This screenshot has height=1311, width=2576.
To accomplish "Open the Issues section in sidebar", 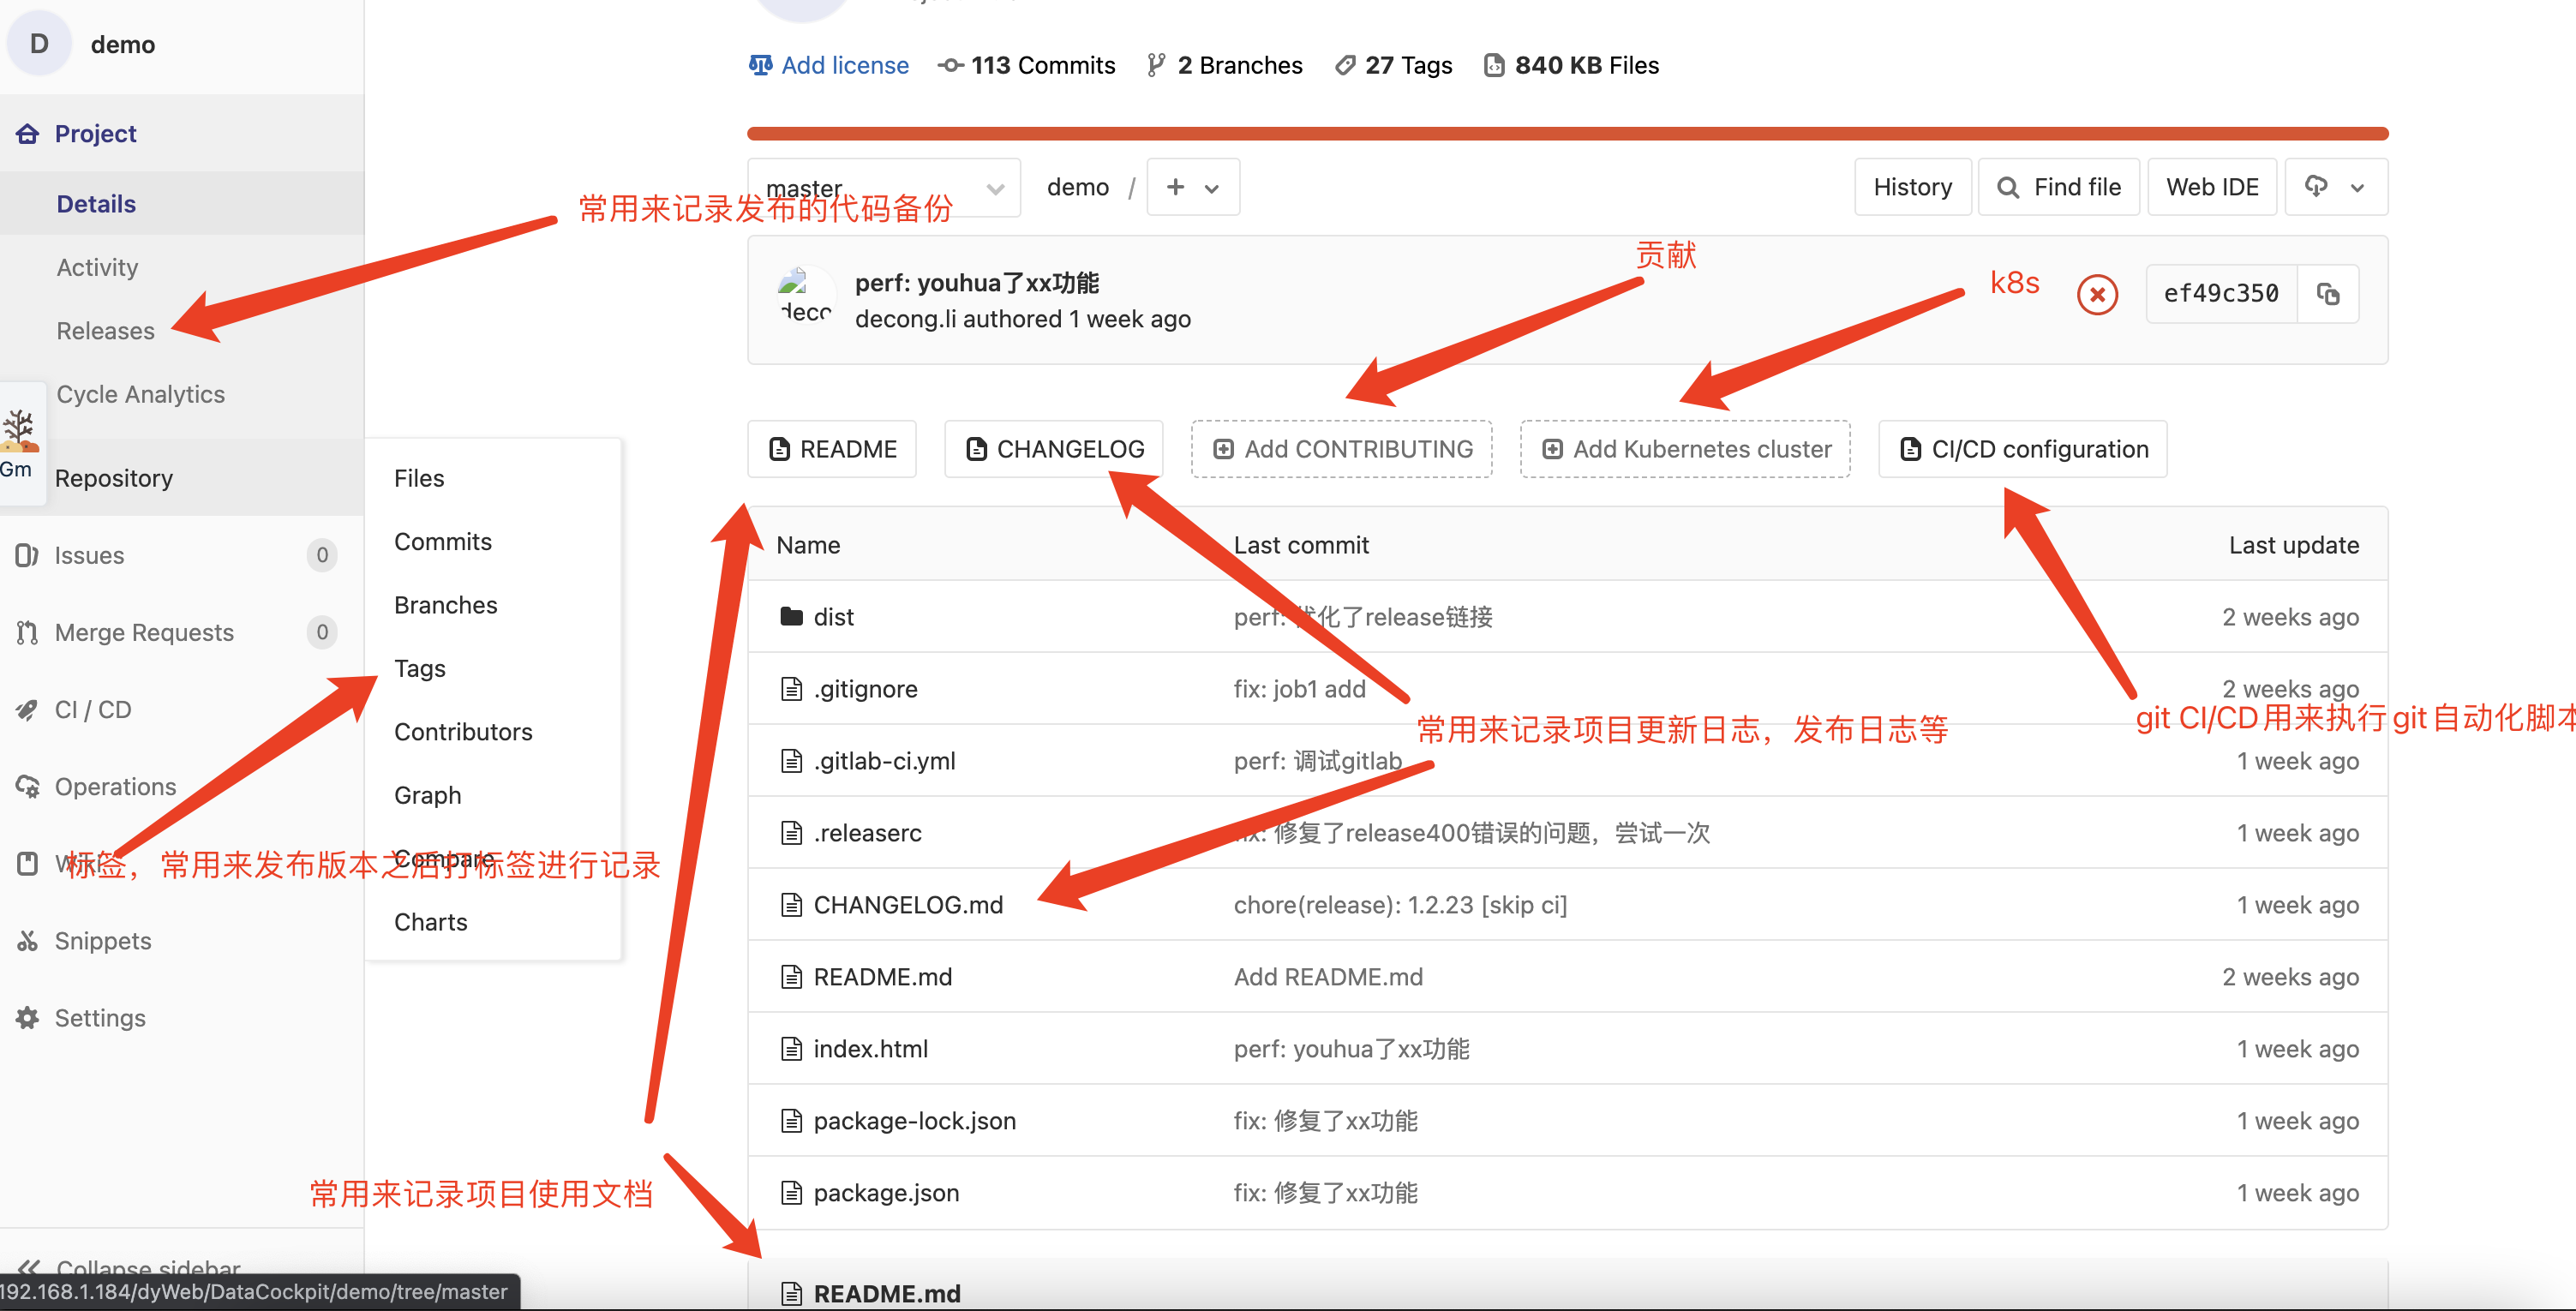I will coord(88,555).
